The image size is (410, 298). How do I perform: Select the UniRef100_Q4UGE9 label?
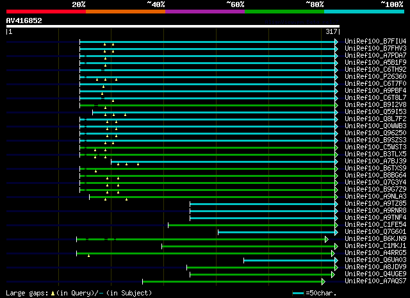(x=375, y=274)
